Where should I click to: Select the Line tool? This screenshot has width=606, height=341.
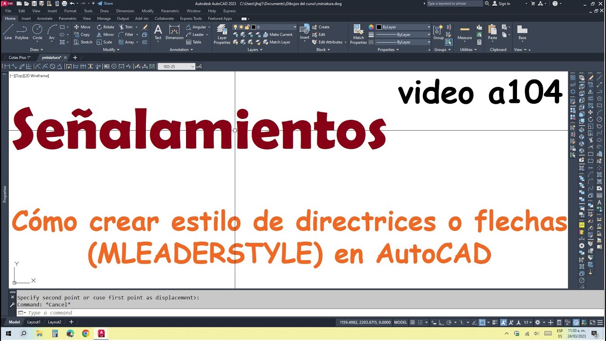pyautogui.click(x=8, y=32)
